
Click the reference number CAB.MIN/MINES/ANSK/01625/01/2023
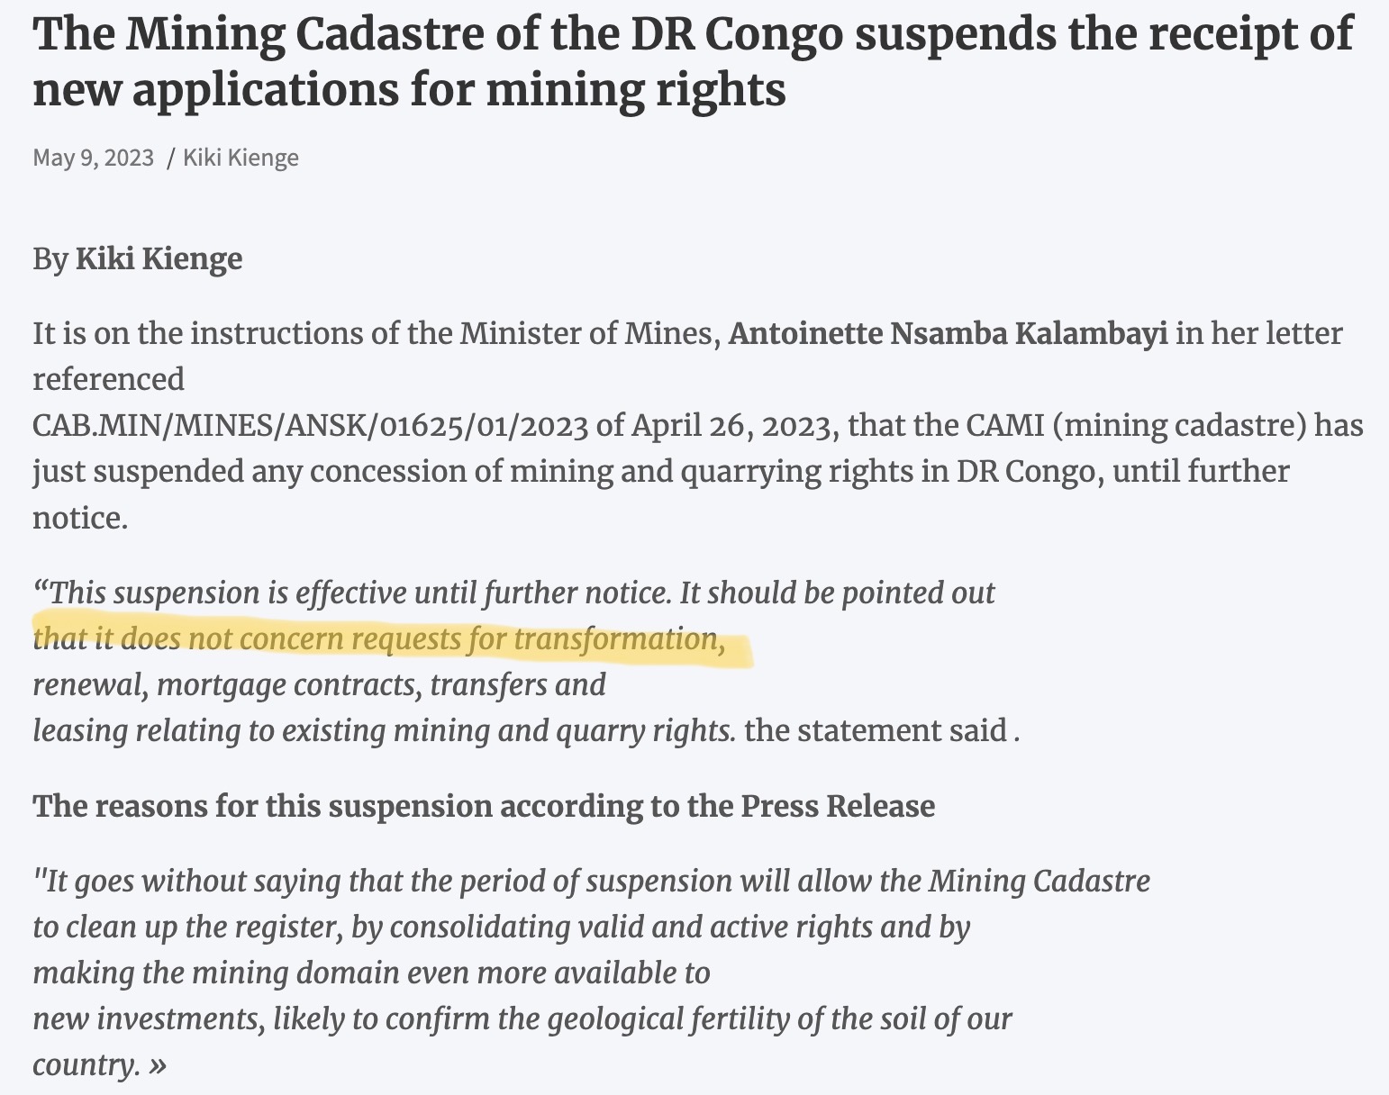pyautogui.click(x=310, y=425)
